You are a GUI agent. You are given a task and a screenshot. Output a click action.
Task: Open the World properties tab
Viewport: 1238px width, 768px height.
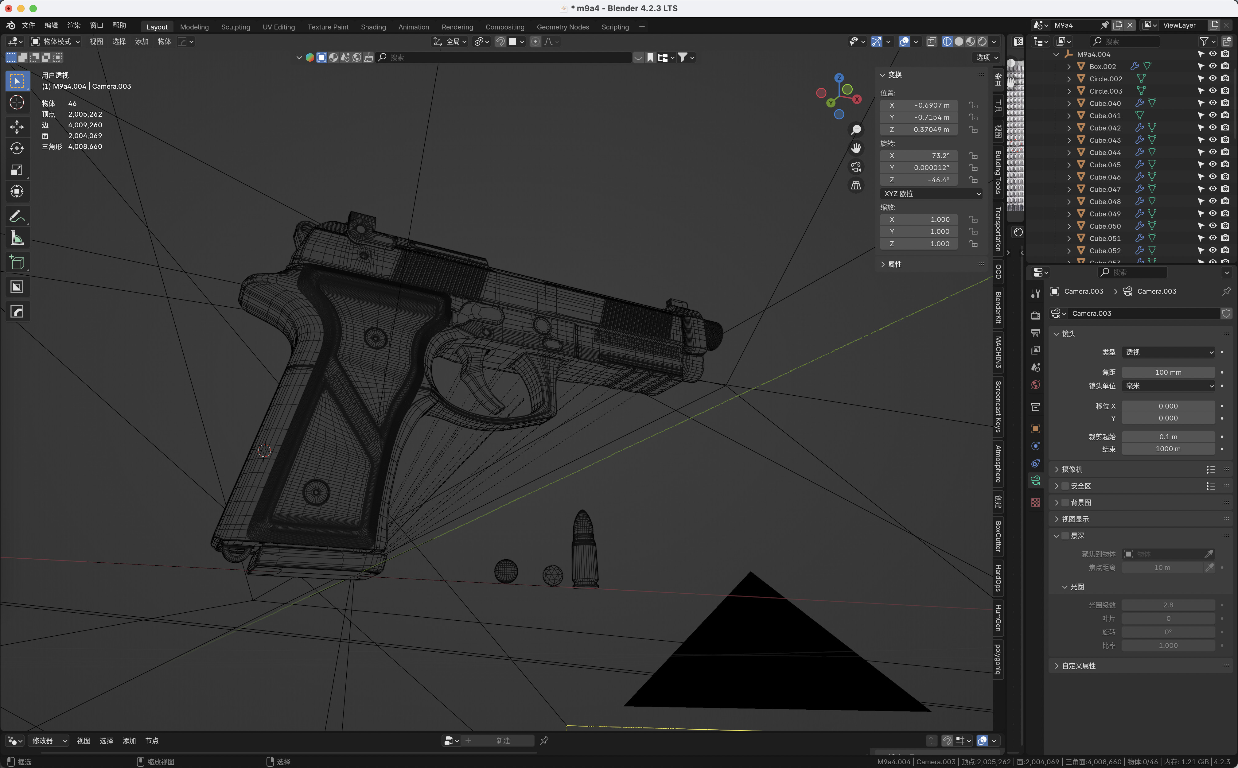point(1035,385)
